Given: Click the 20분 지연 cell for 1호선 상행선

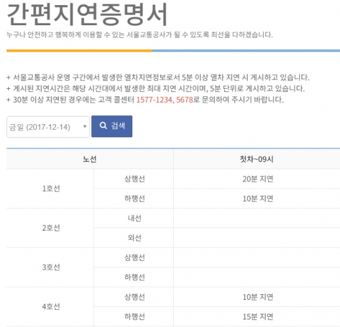Looking at the screenshot, I should (258, 179).
